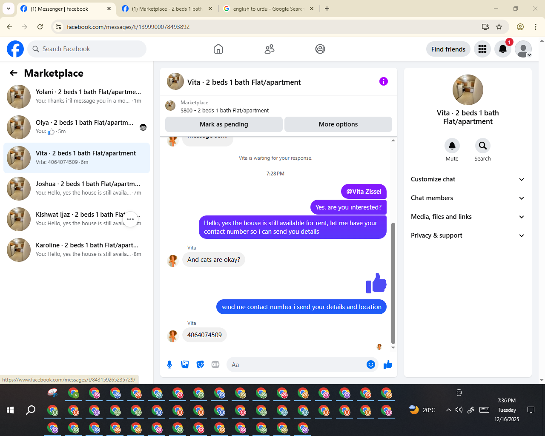The width and height of the screenshot is (545, 436).
Task: Open the Friends icon in top navigation
Action: pyautogui.click(x=270, y=49)
